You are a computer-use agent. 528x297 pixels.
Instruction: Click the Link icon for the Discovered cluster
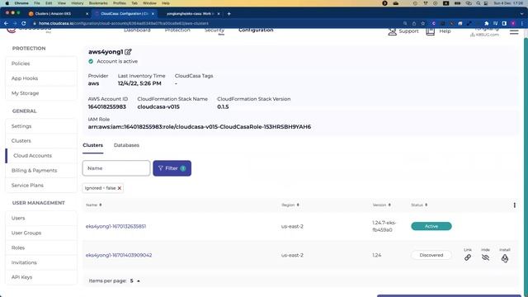(x=468, y=257)
